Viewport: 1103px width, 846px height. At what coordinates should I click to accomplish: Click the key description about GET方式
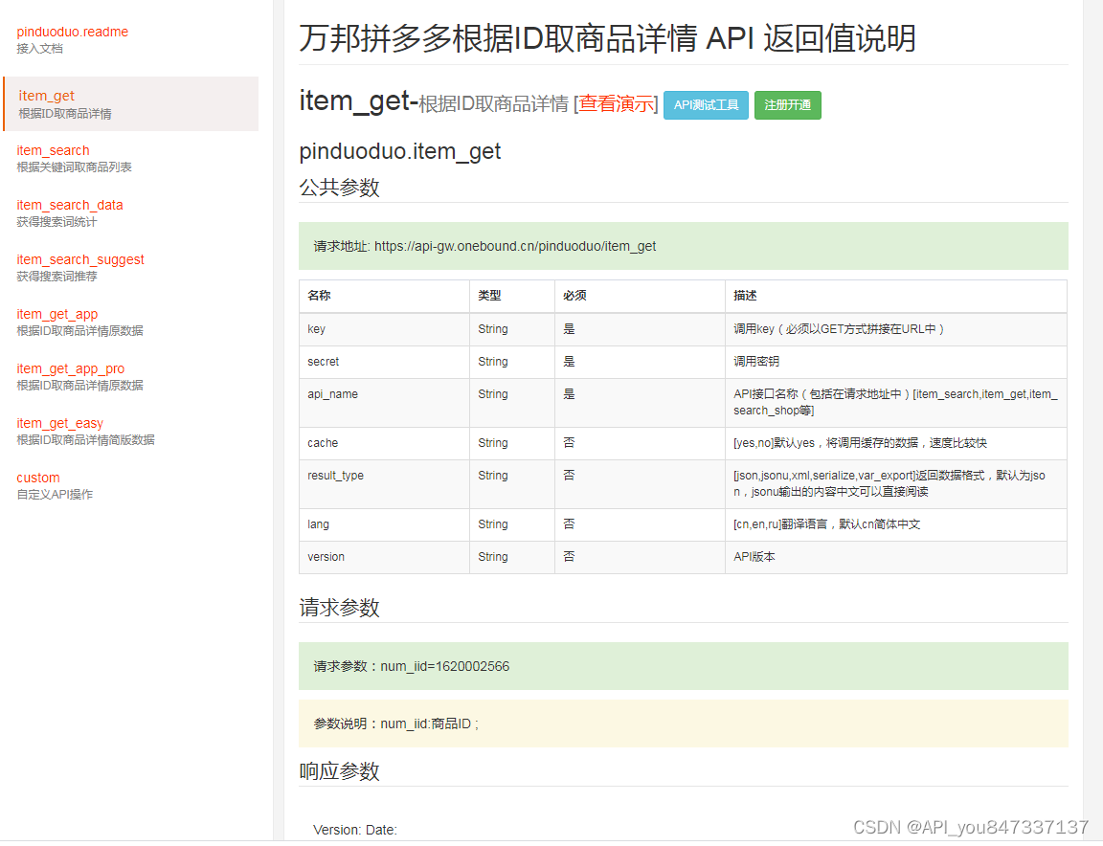pos(895,329)
